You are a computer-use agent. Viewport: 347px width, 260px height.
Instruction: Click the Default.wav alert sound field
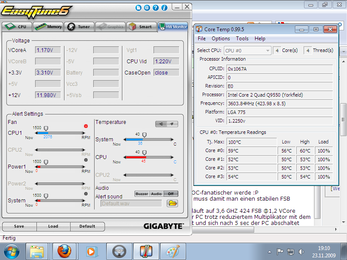tap(131, 203)
